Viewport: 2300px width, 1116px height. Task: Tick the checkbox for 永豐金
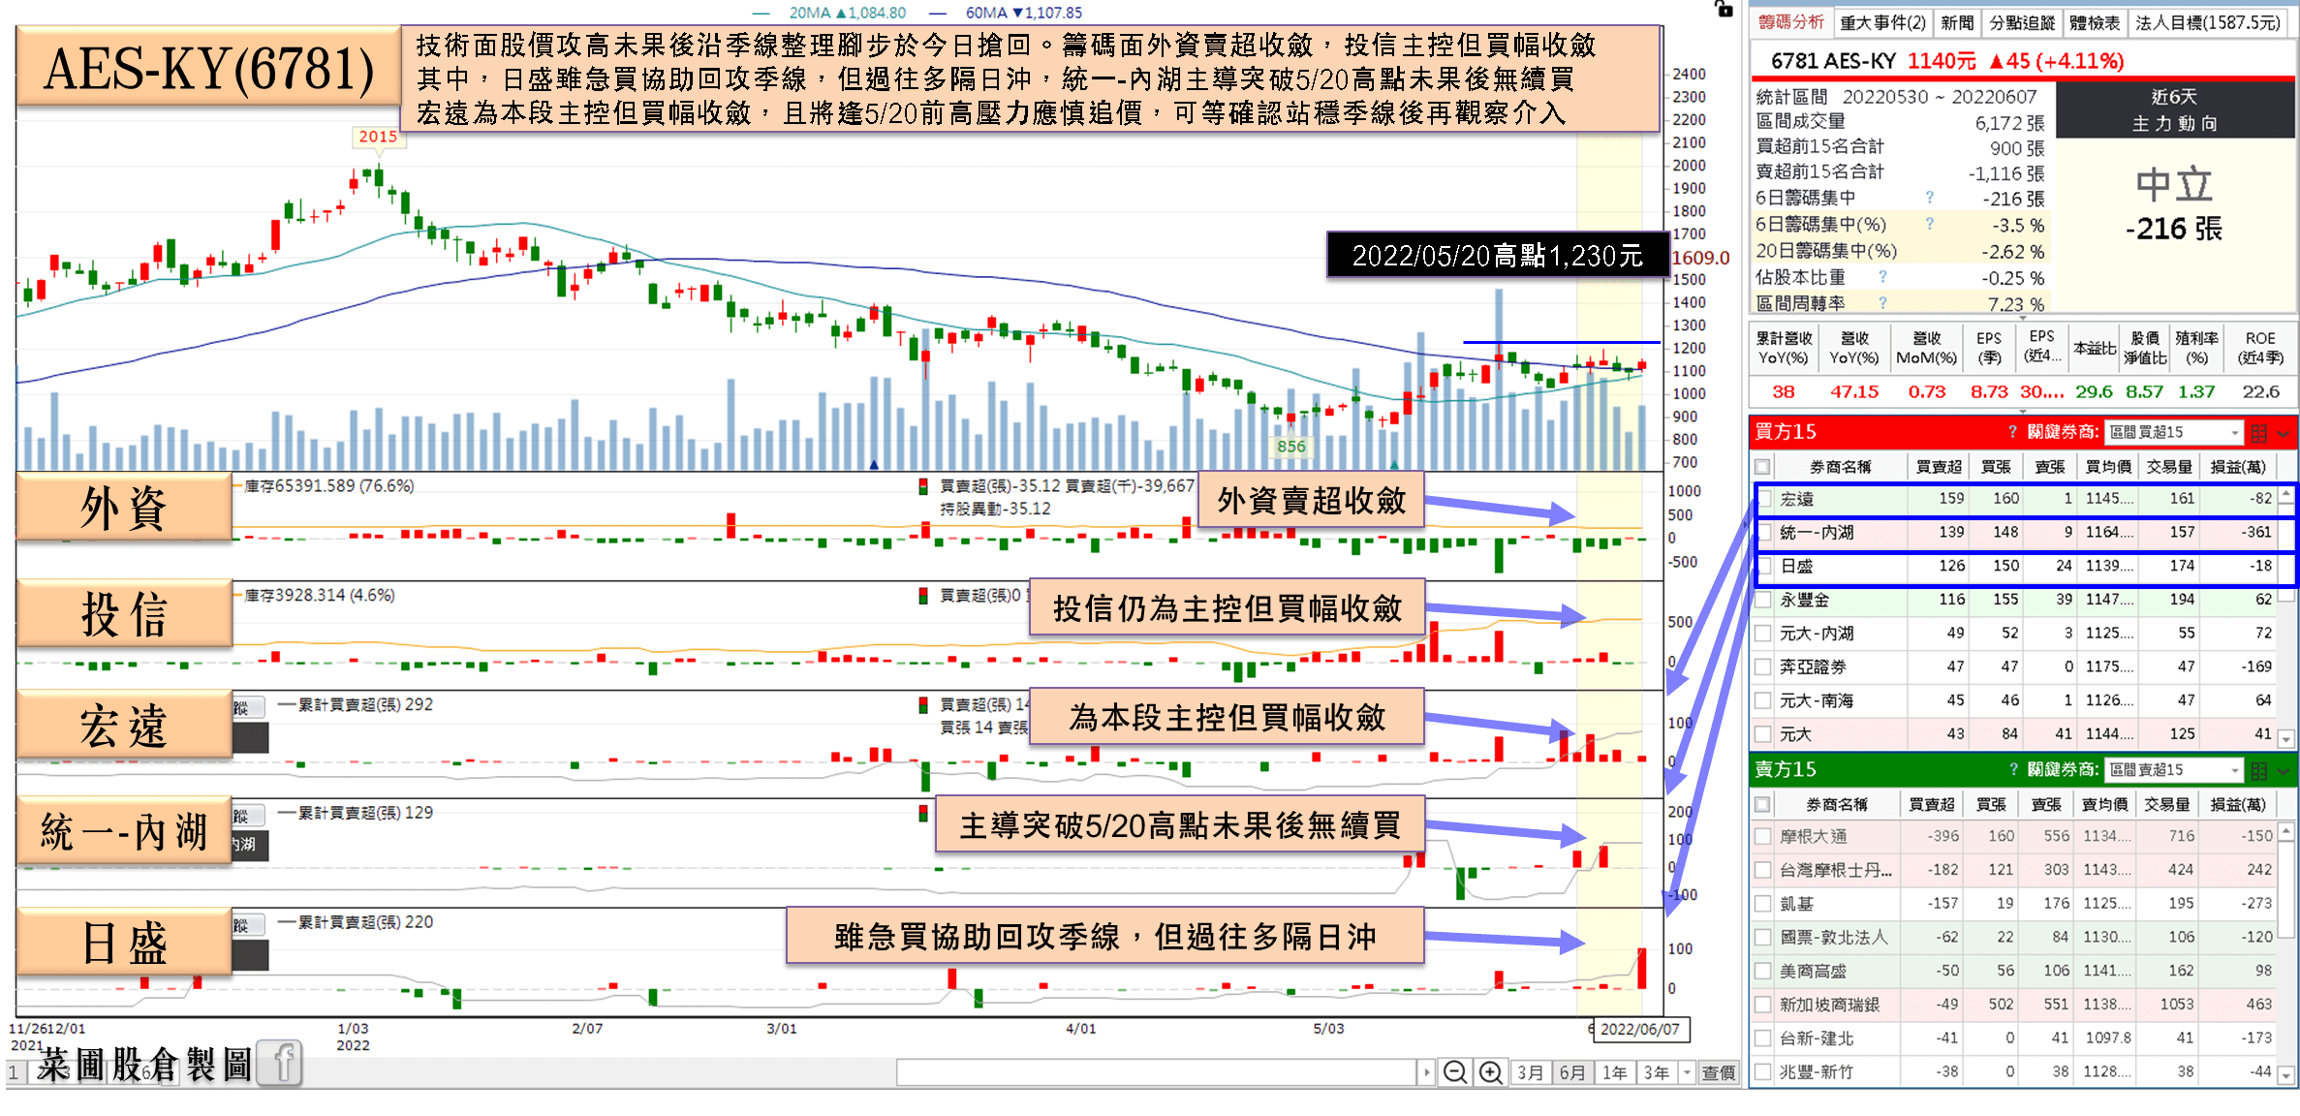1763,600
